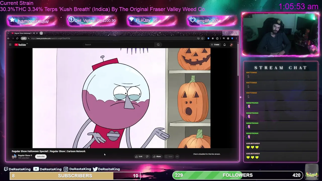This screenshot has height=181, width=322.
Task: Bookmark the page with the star icon
Action: point(202,38)
